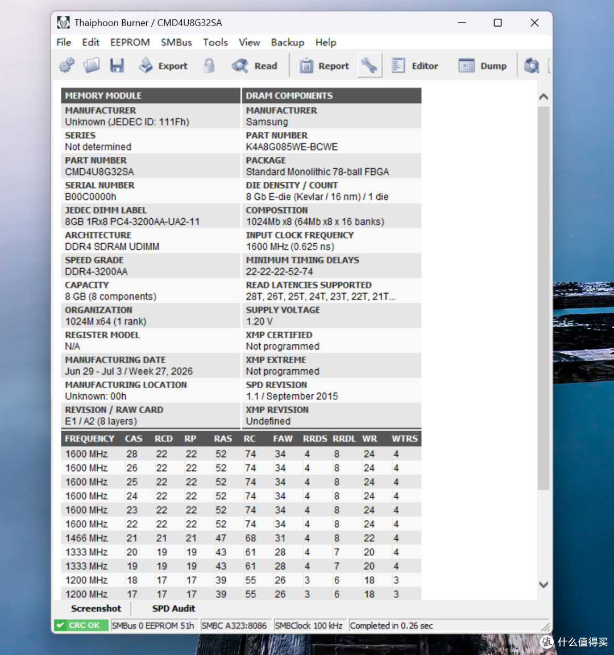Click the Export toolbar button
The width and height of the screenshot is (614, 655).
click(163, 65)
